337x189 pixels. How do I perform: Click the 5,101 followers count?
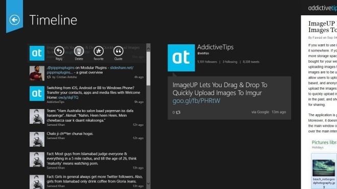[207, 62]
